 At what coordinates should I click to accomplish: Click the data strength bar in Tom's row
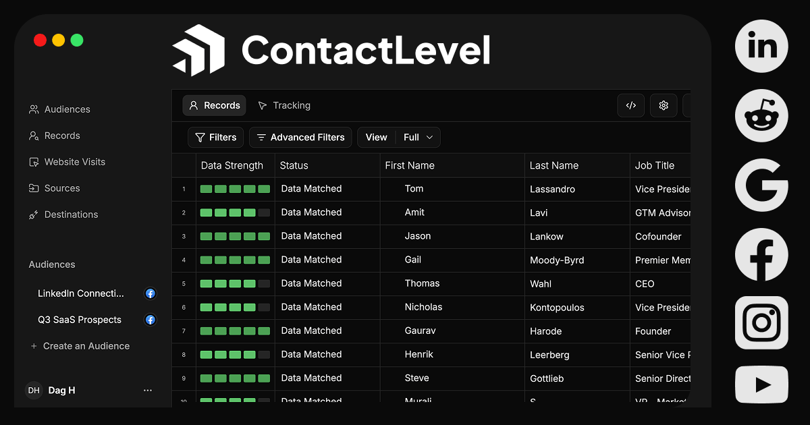tap(235, 189)
